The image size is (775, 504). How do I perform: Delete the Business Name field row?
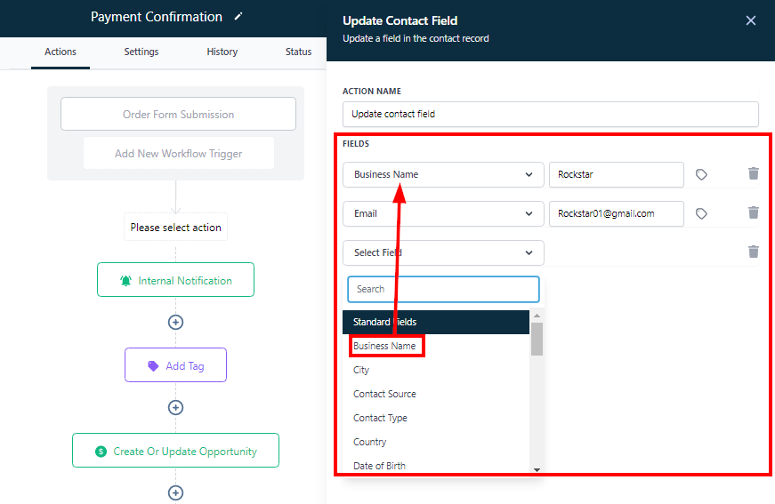pyautogui.click(x=754, y=174)
